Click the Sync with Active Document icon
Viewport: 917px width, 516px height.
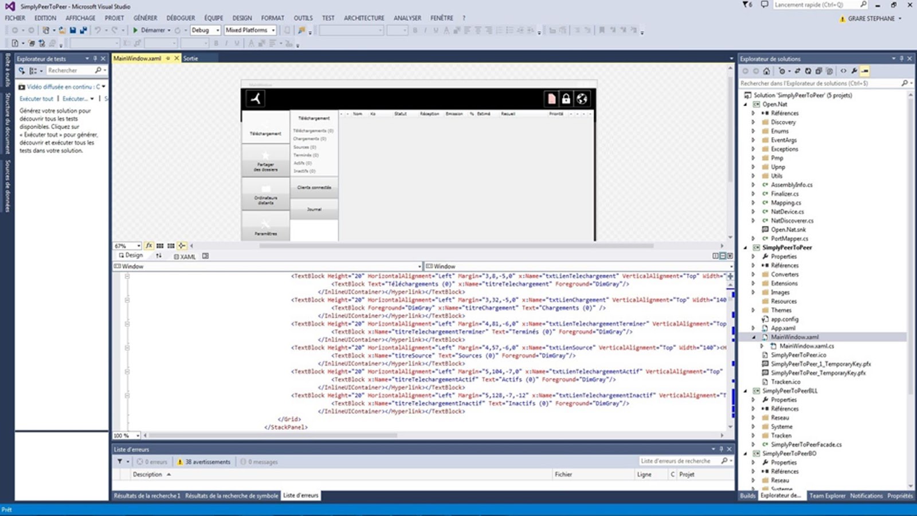coord(797,71)
